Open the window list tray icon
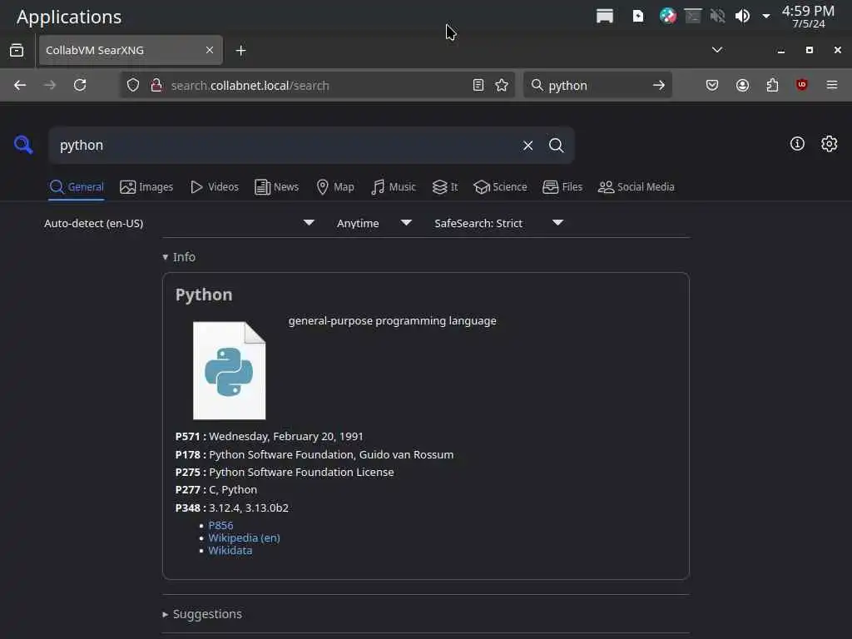The width and height of the screenshot is (852, 639). (605, 17)
